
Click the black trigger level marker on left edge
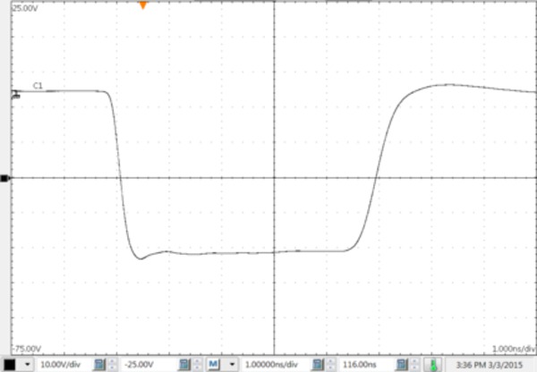click(x=4, y=178)
